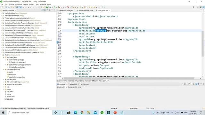This screenshot has width=205, height=115.
Task: Open the Mail app from the taskbar
Action: (95, 112)
